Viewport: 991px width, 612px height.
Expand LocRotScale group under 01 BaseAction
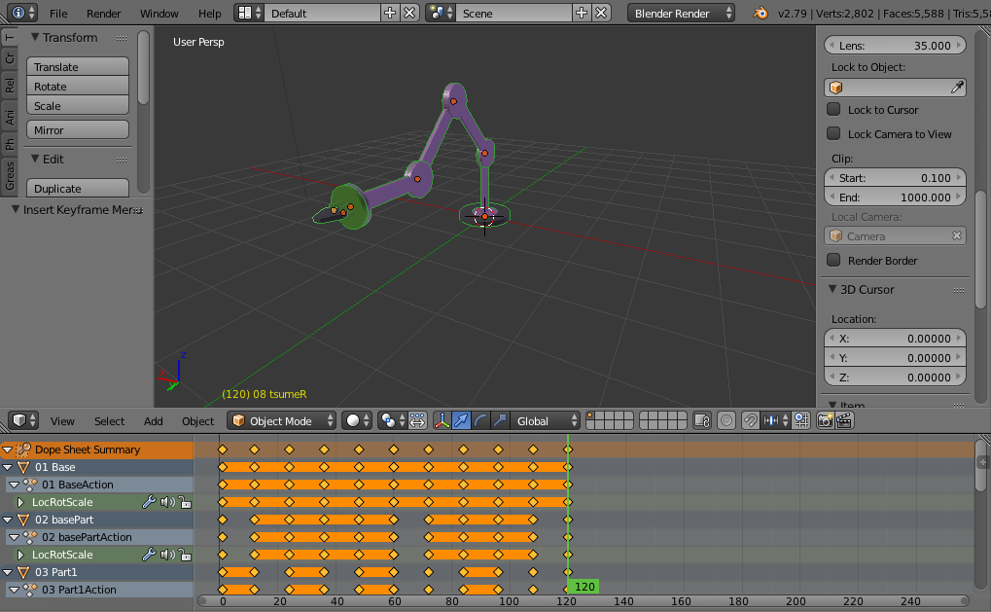click(x=20, y=502)
